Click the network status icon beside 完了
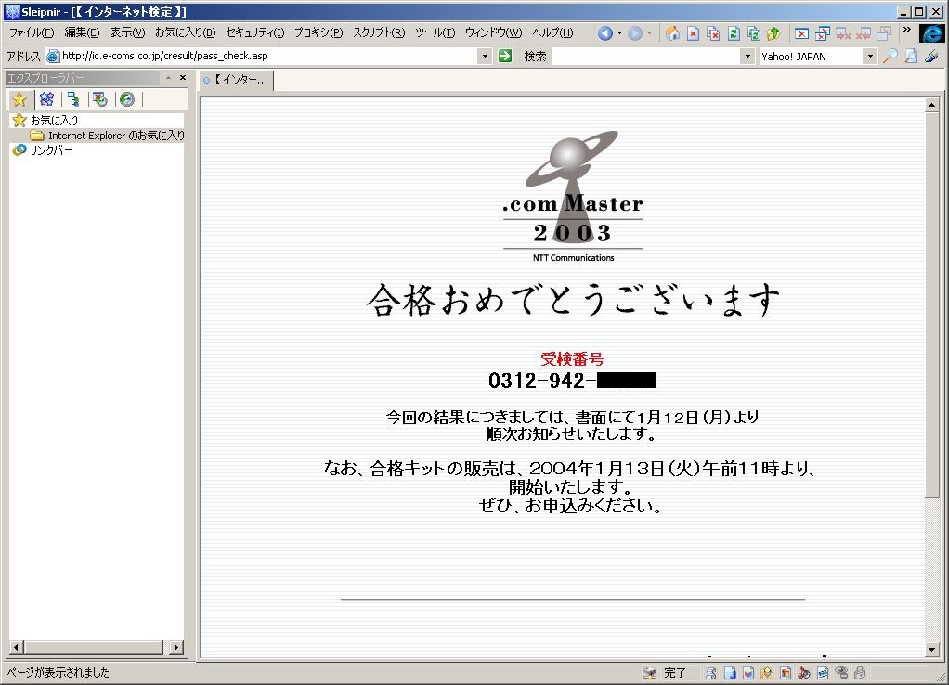Viewport: 949px width, 685px height. [649, 673]
